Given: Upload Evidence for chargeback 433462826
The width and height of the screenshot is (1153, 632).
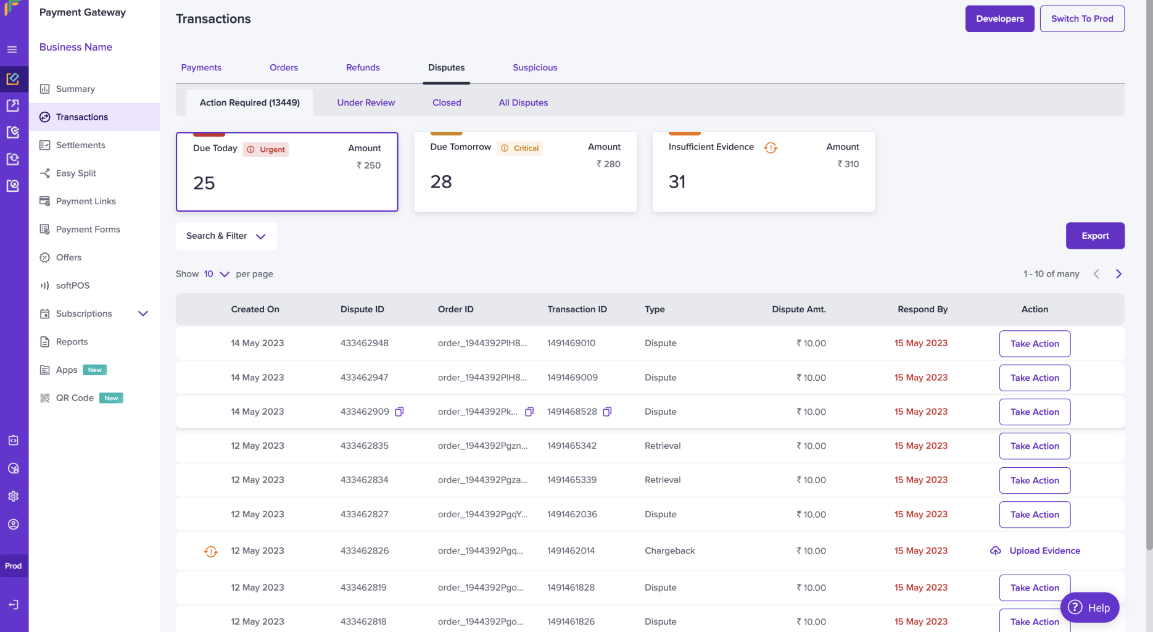Looking at the screenshot, I should pyautogui.click(x=1035, y=551).
